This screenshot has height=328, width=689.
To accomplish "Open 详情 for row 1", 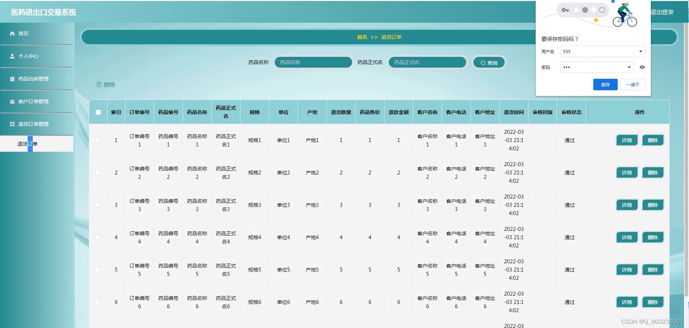I will [627, 140].
